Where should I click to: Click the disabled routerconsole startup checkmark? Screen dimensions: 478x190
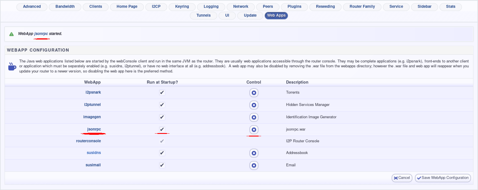click(162, 141)
